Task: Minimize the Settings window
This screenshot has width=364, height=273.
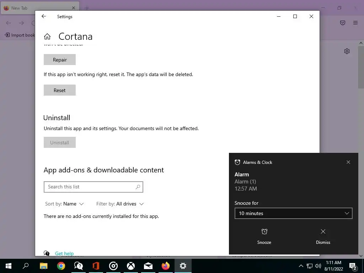Action: [x=279, y=16]
